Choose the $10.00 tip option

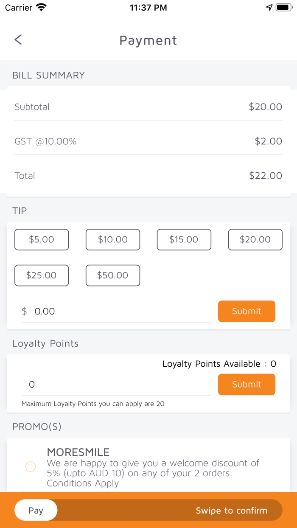tap(113, 239)
